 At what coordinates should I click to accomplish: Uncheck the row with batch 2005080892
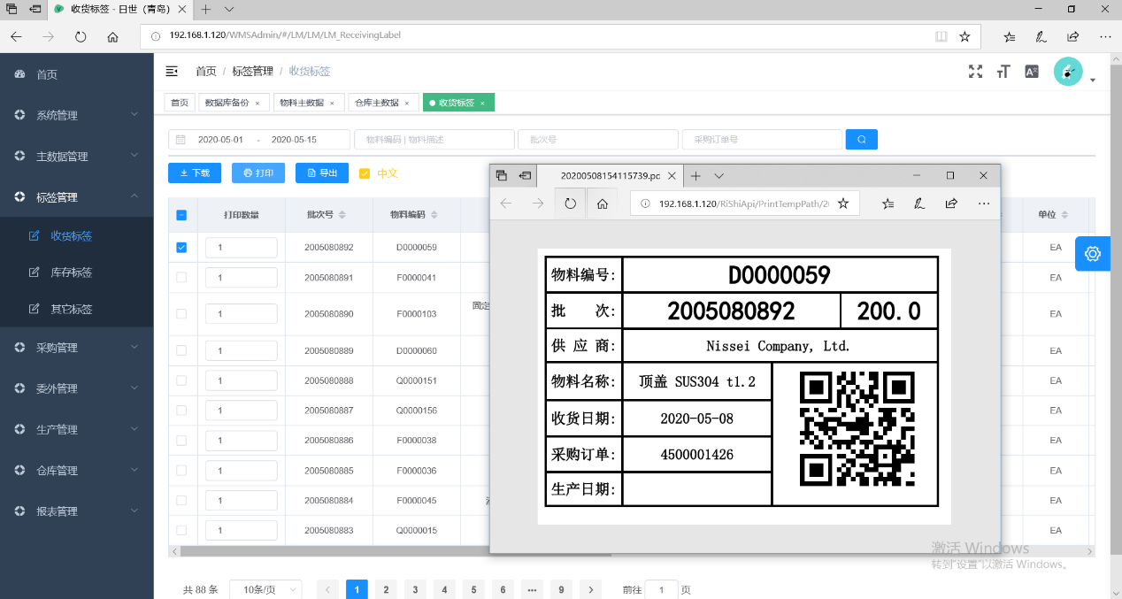click(181, 248)
